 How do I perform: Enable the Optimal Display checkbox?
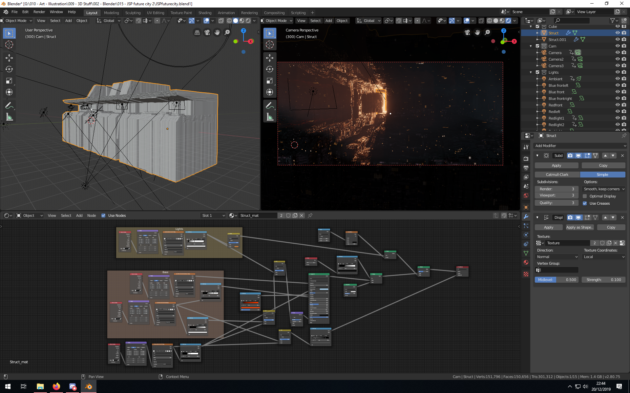pos(585,196)
